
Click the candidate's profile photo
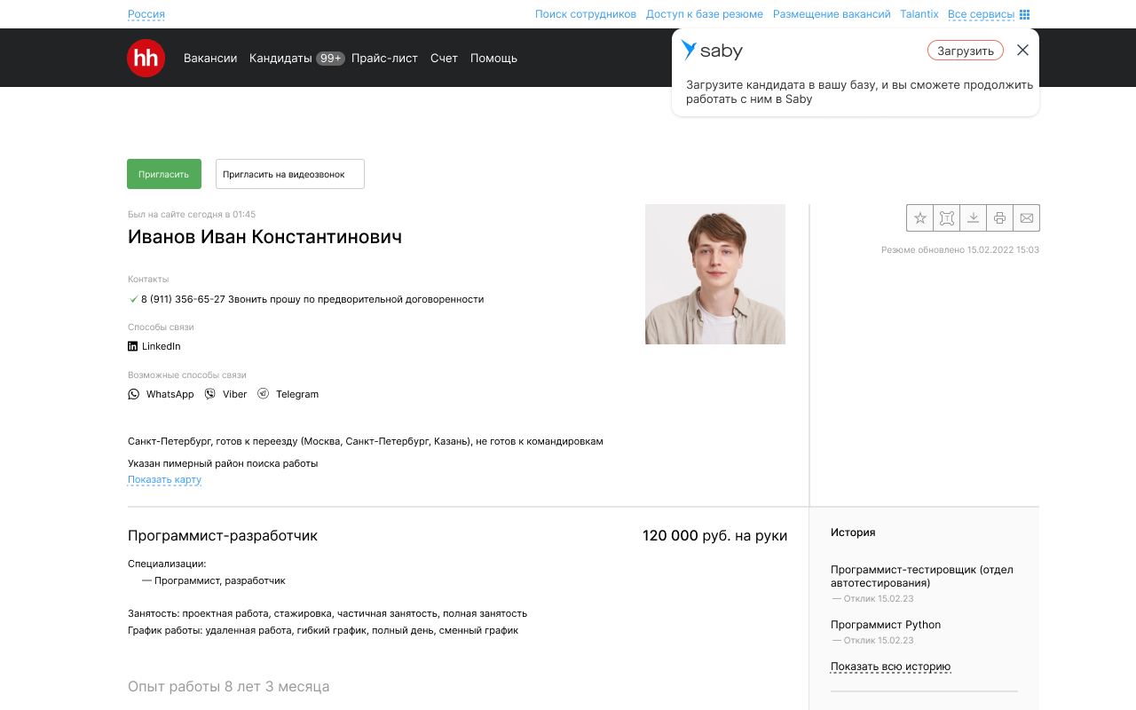tap(715, 274)
